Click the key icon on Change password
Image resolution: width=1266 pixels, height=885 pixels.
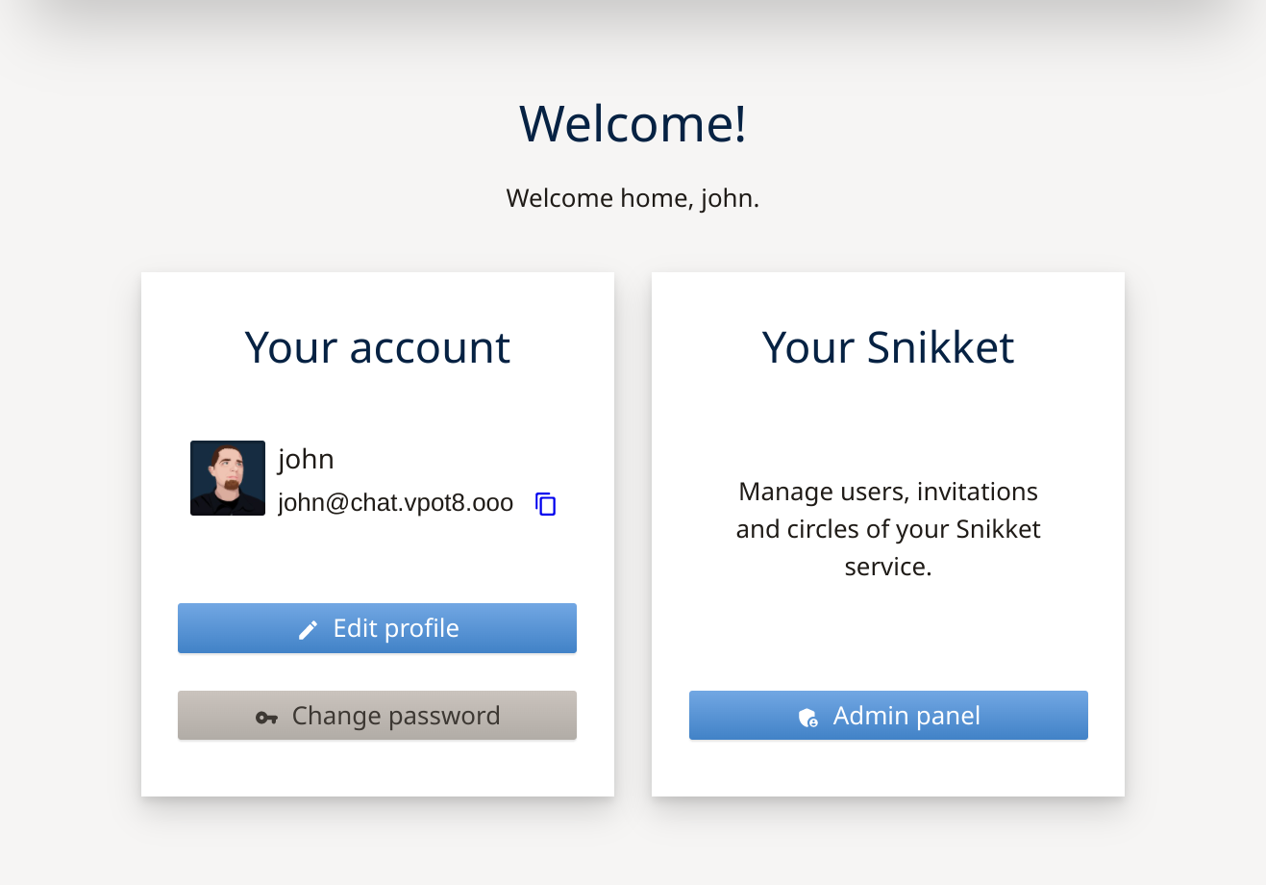point(266,718)
